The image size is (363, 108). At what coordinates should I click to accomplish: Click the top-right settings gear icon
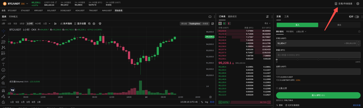(x=358, y=4)
